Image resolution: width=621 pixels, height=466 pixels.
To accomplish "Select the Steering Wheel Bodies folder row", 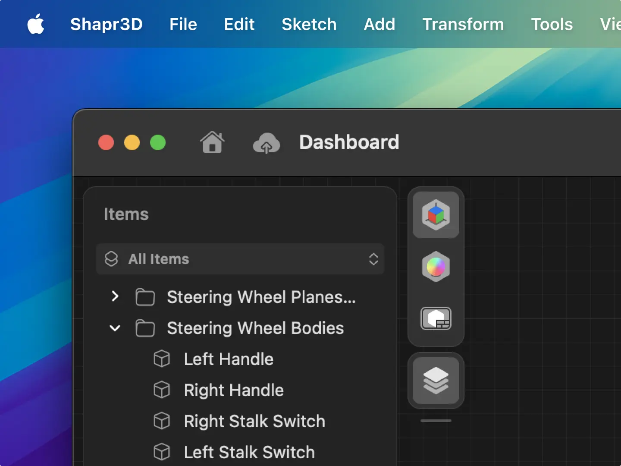I will 240,328.
